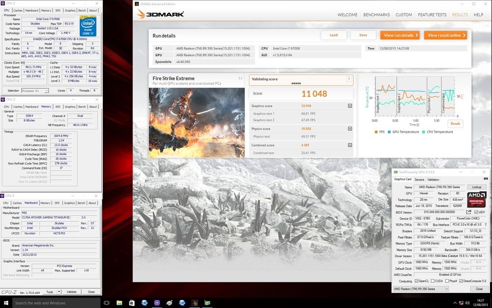Screen dimensions: 492x308
Task: Click the BIOS export share icon in GPU-Z
Action: click(x=468, y=212)
